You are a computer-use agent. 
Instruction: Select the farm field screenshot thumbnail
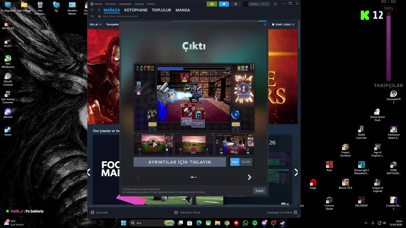[194, 144]
